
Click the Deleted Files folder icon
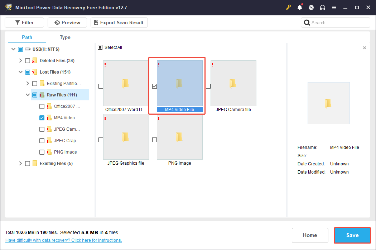click(x=34, y=60)
